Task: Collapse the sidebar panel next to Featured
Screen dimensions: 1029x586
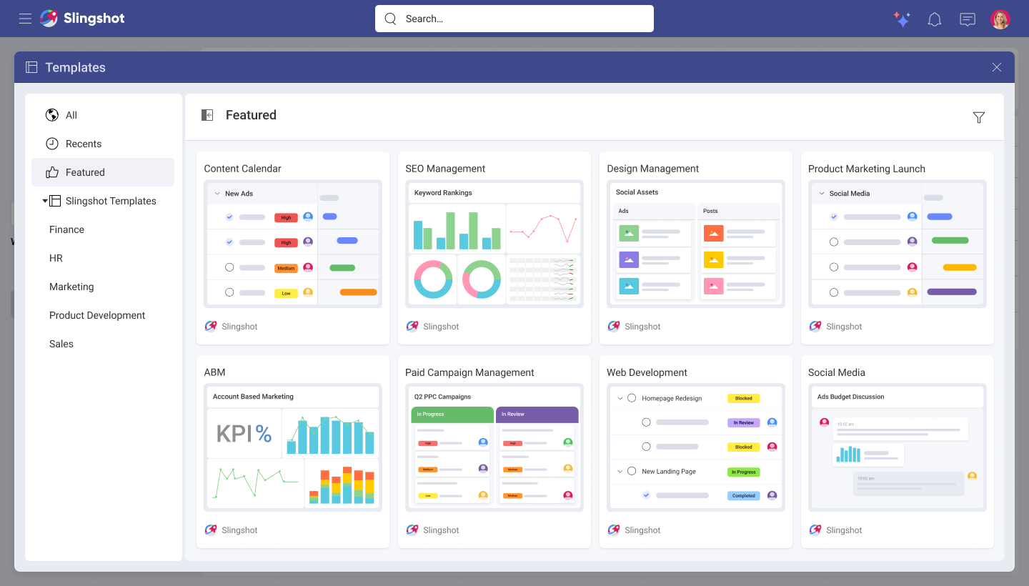Action: click(207, 115)
